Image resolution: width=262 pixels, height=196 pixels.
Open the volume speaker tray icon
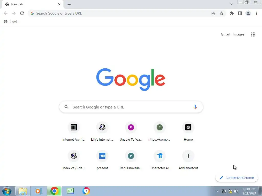pos(236,191)
